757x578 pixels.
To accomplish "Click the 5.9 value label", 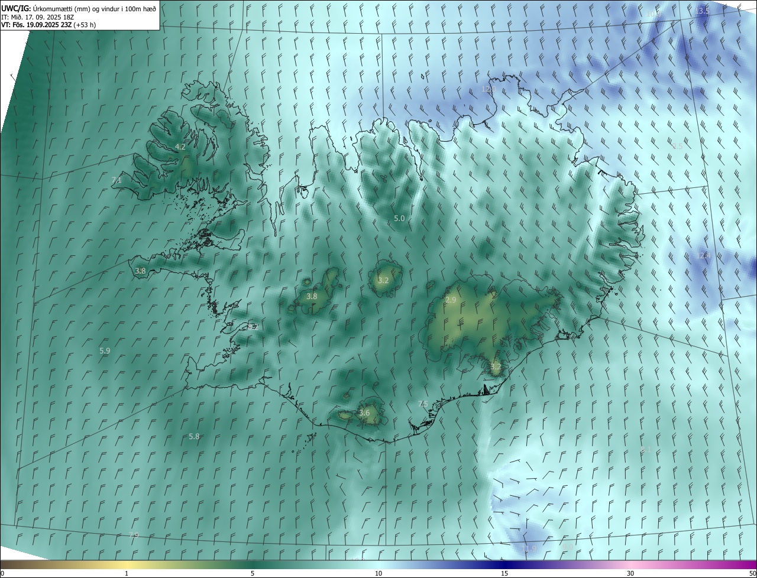I will click(x=105, y=350).
